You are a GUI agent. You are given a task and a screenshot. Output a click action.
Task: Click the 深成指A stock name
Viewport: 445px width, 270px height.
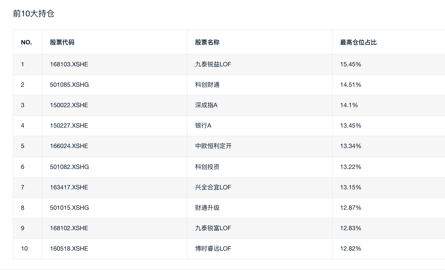pyautogui.click(x=206, y=105)
